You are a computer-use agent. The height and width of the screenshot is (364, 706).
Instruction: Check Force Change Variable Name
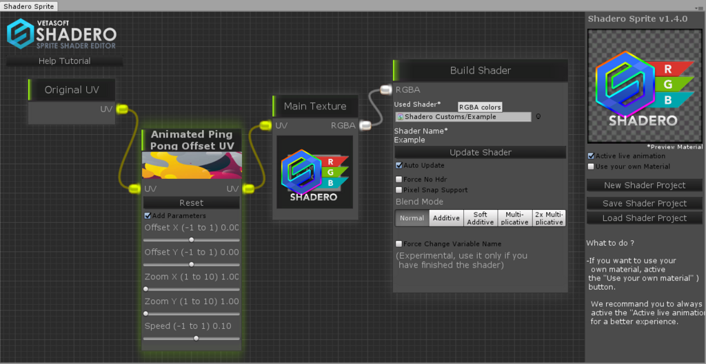tap(399, 244)
